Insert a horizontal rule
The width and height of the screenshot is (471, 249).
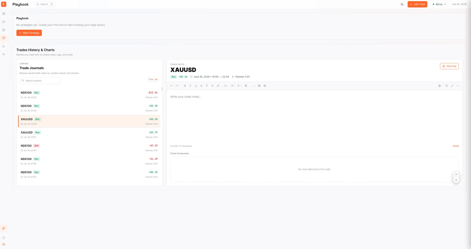tap(254, 86)
